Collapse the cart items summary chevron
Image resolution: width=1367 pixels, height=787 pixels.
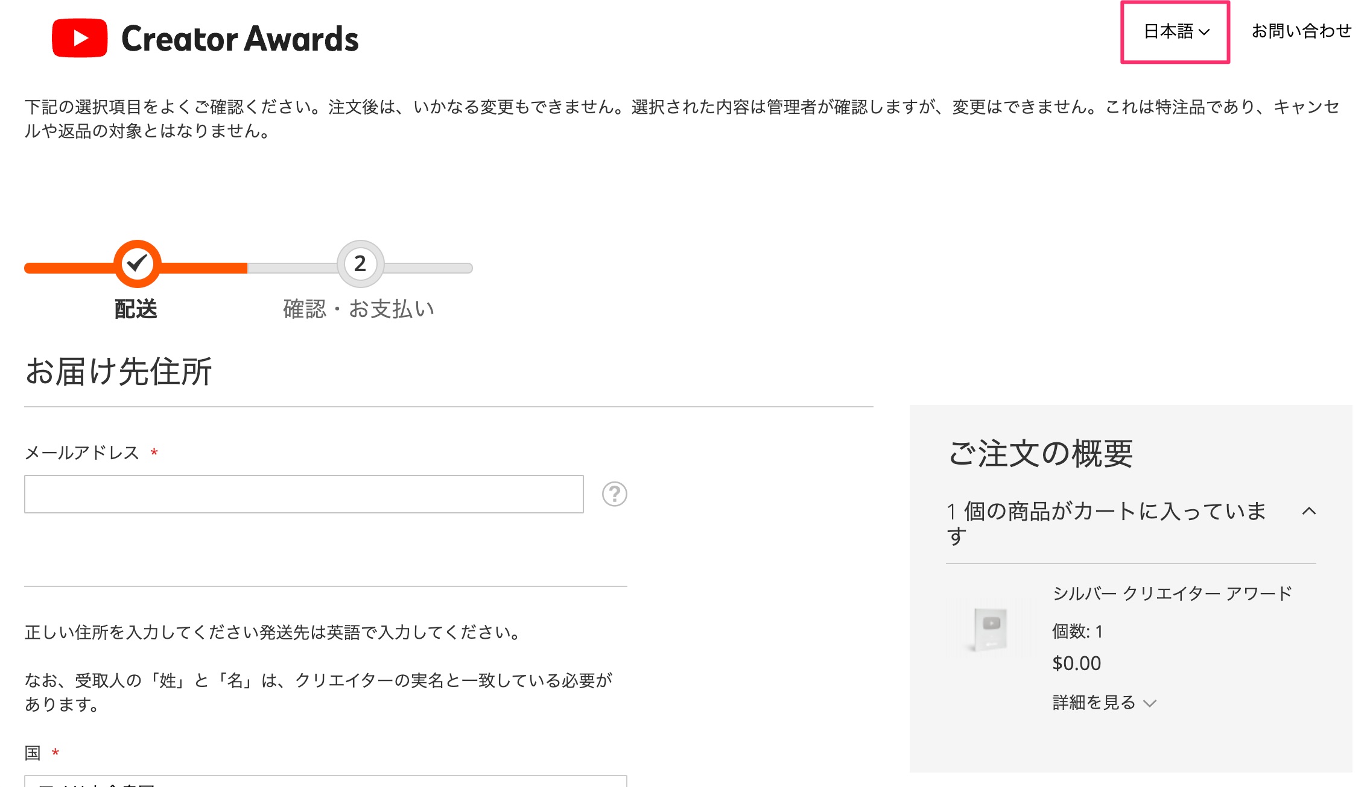click(x=1309, y=511)
